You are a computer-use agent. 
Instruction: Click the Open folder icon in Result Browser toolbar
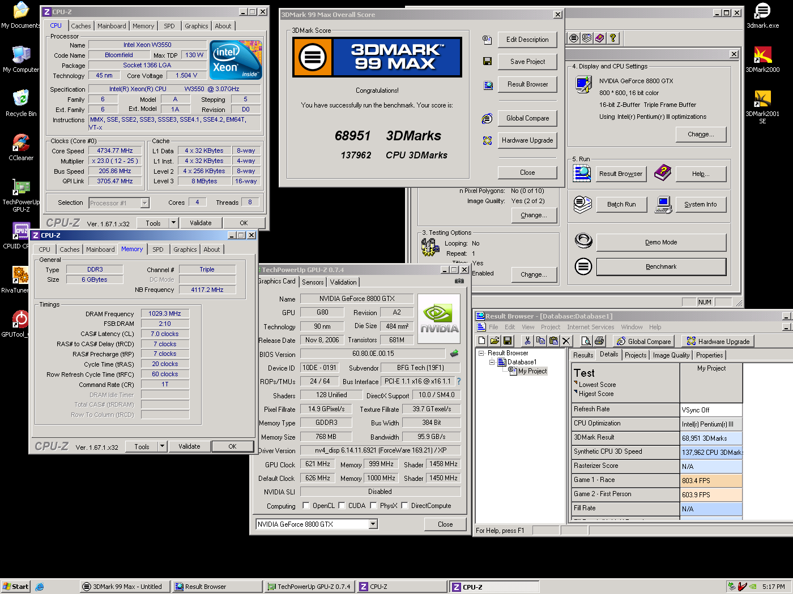494,341
